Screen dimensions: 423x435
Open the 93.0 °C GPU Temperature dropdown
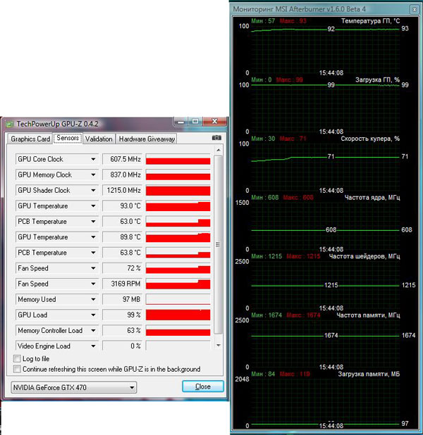[x=93, y=206]
